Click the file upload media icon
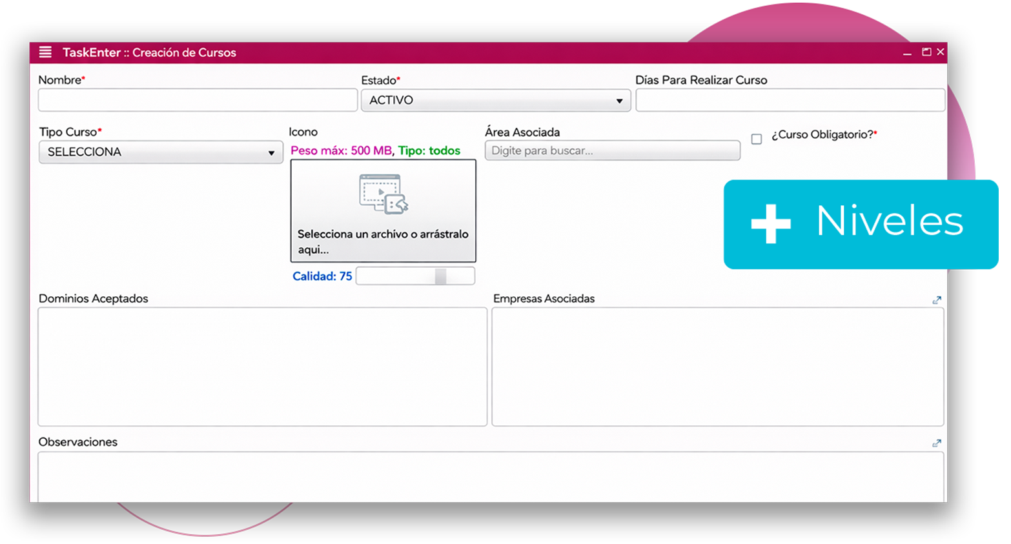Viewport: 1011px width, 544px height. [x=383, y=194]
